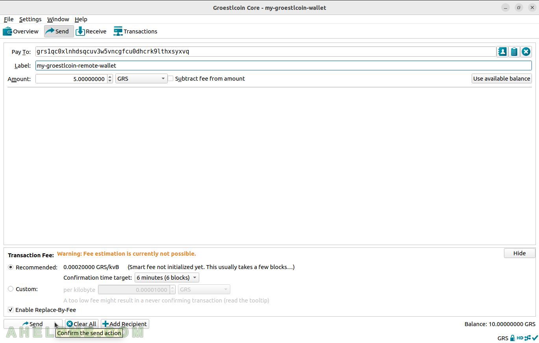This screenshot has width=539, height=343.
Task: Click the Send button to confirm
Action: (x=33, y=324)
